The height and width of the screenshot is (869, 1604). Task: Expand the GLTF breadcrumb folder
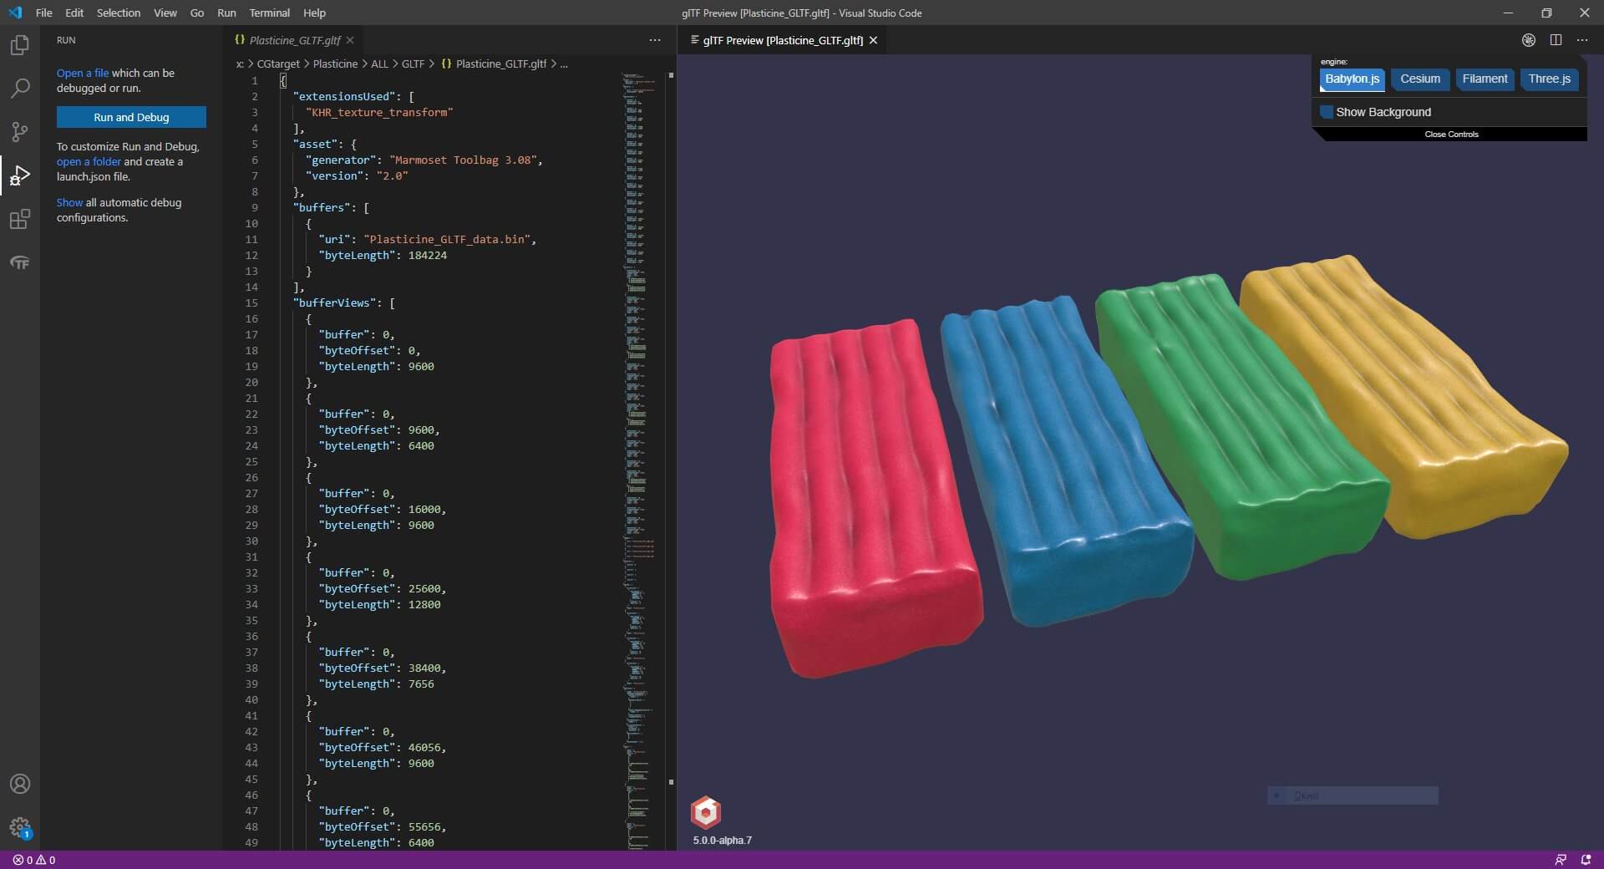tap(413, 64)
